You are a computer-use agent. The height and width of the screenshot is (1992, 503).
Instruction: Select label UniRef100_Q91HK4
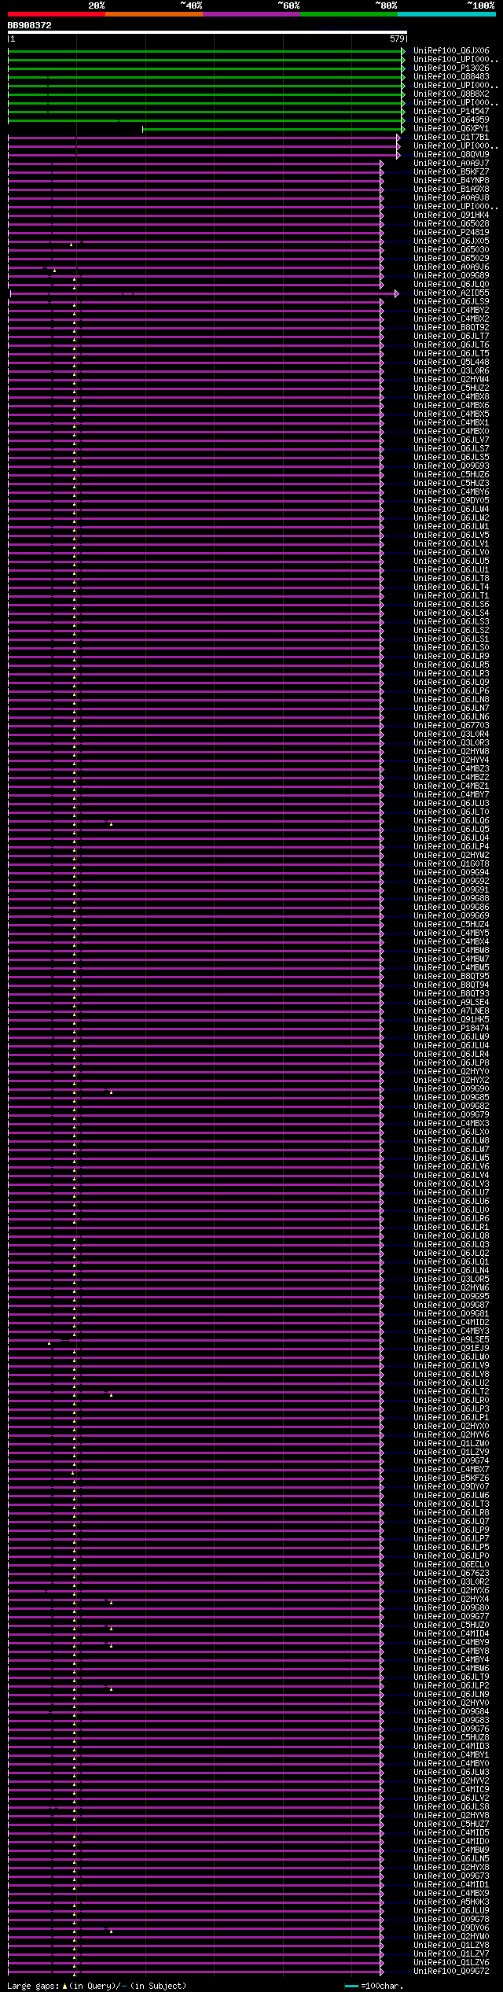451,215
